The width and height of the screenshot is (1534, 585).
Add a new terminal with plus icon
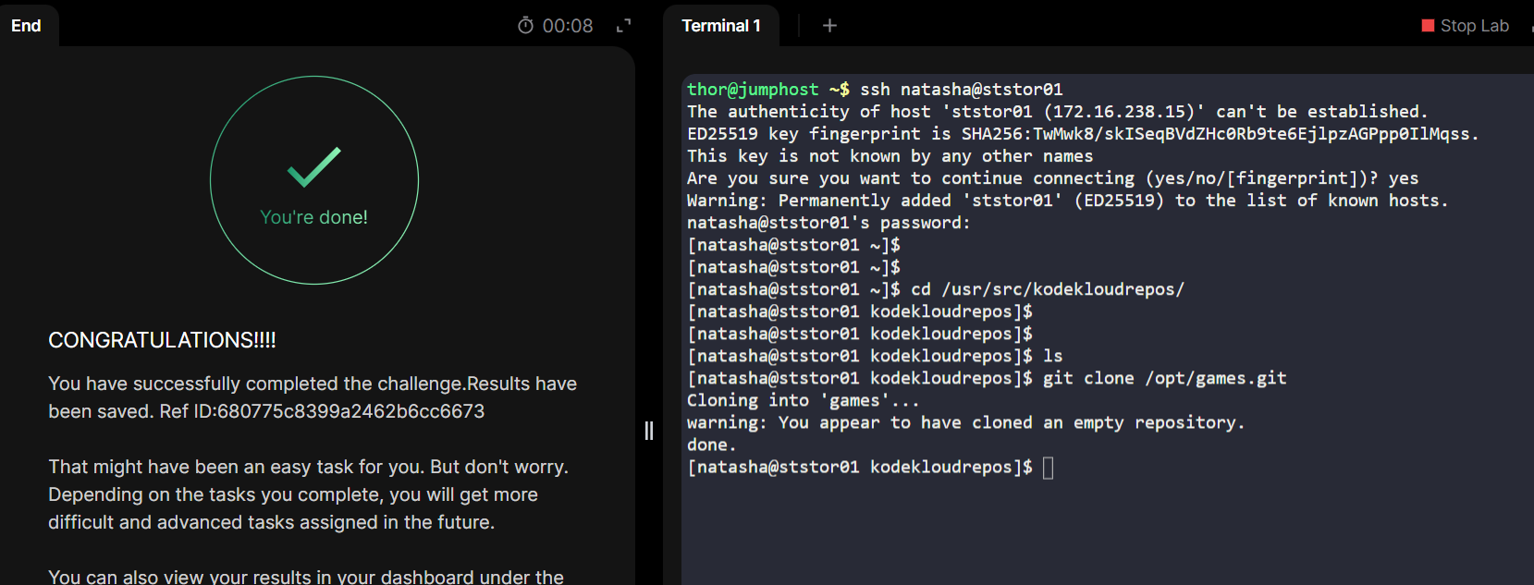(829, 26)
